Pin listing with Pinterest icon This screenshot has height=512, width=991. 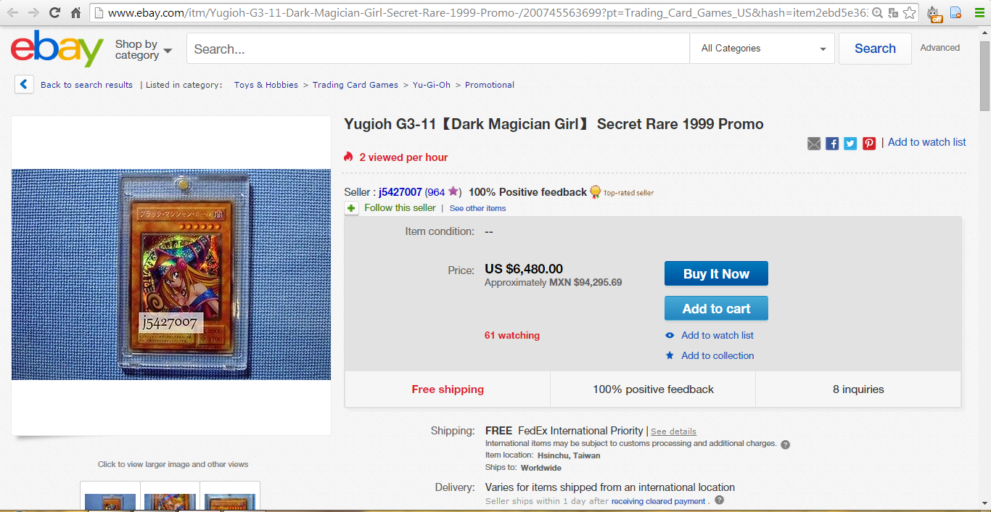(869, 144)
